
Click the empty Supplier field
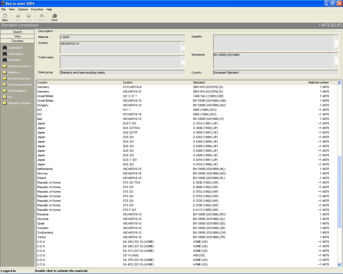coord(274,43)
